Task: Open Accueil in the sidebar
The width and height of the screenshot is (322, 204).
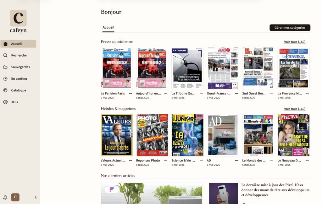Action: pyautogui.click(x=18, y=43)
